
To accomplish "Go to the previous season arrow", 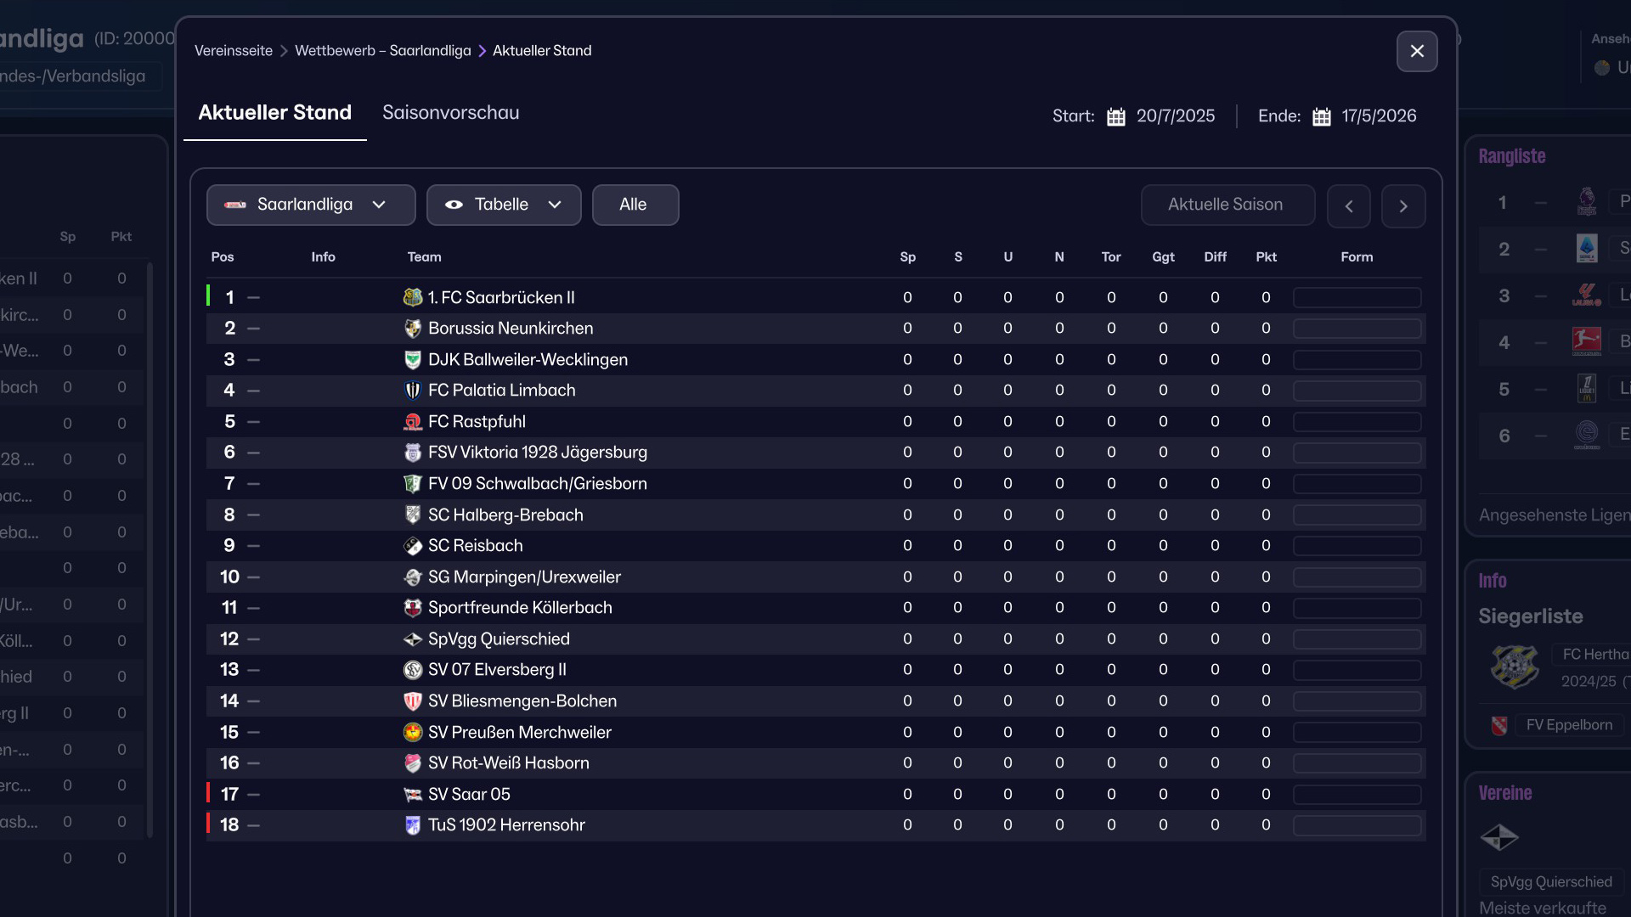I will pyautogui.click(x=1349, y=206).
